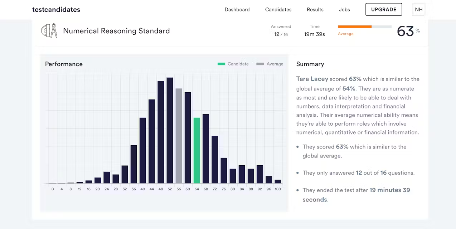Open the NH user avatar menu

pos(418,10)
